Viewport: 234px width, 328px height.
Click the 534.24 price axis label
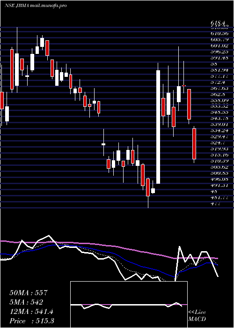click(x=220, y=131)
